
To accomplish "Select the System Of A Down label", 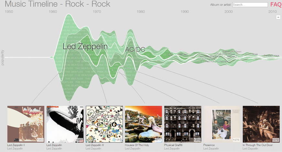I will 232,51.
